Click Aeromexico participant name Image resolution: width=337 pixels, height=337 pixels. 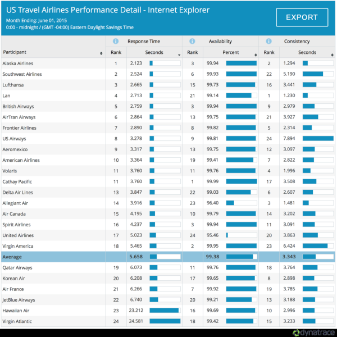click(x=15, y=149)
